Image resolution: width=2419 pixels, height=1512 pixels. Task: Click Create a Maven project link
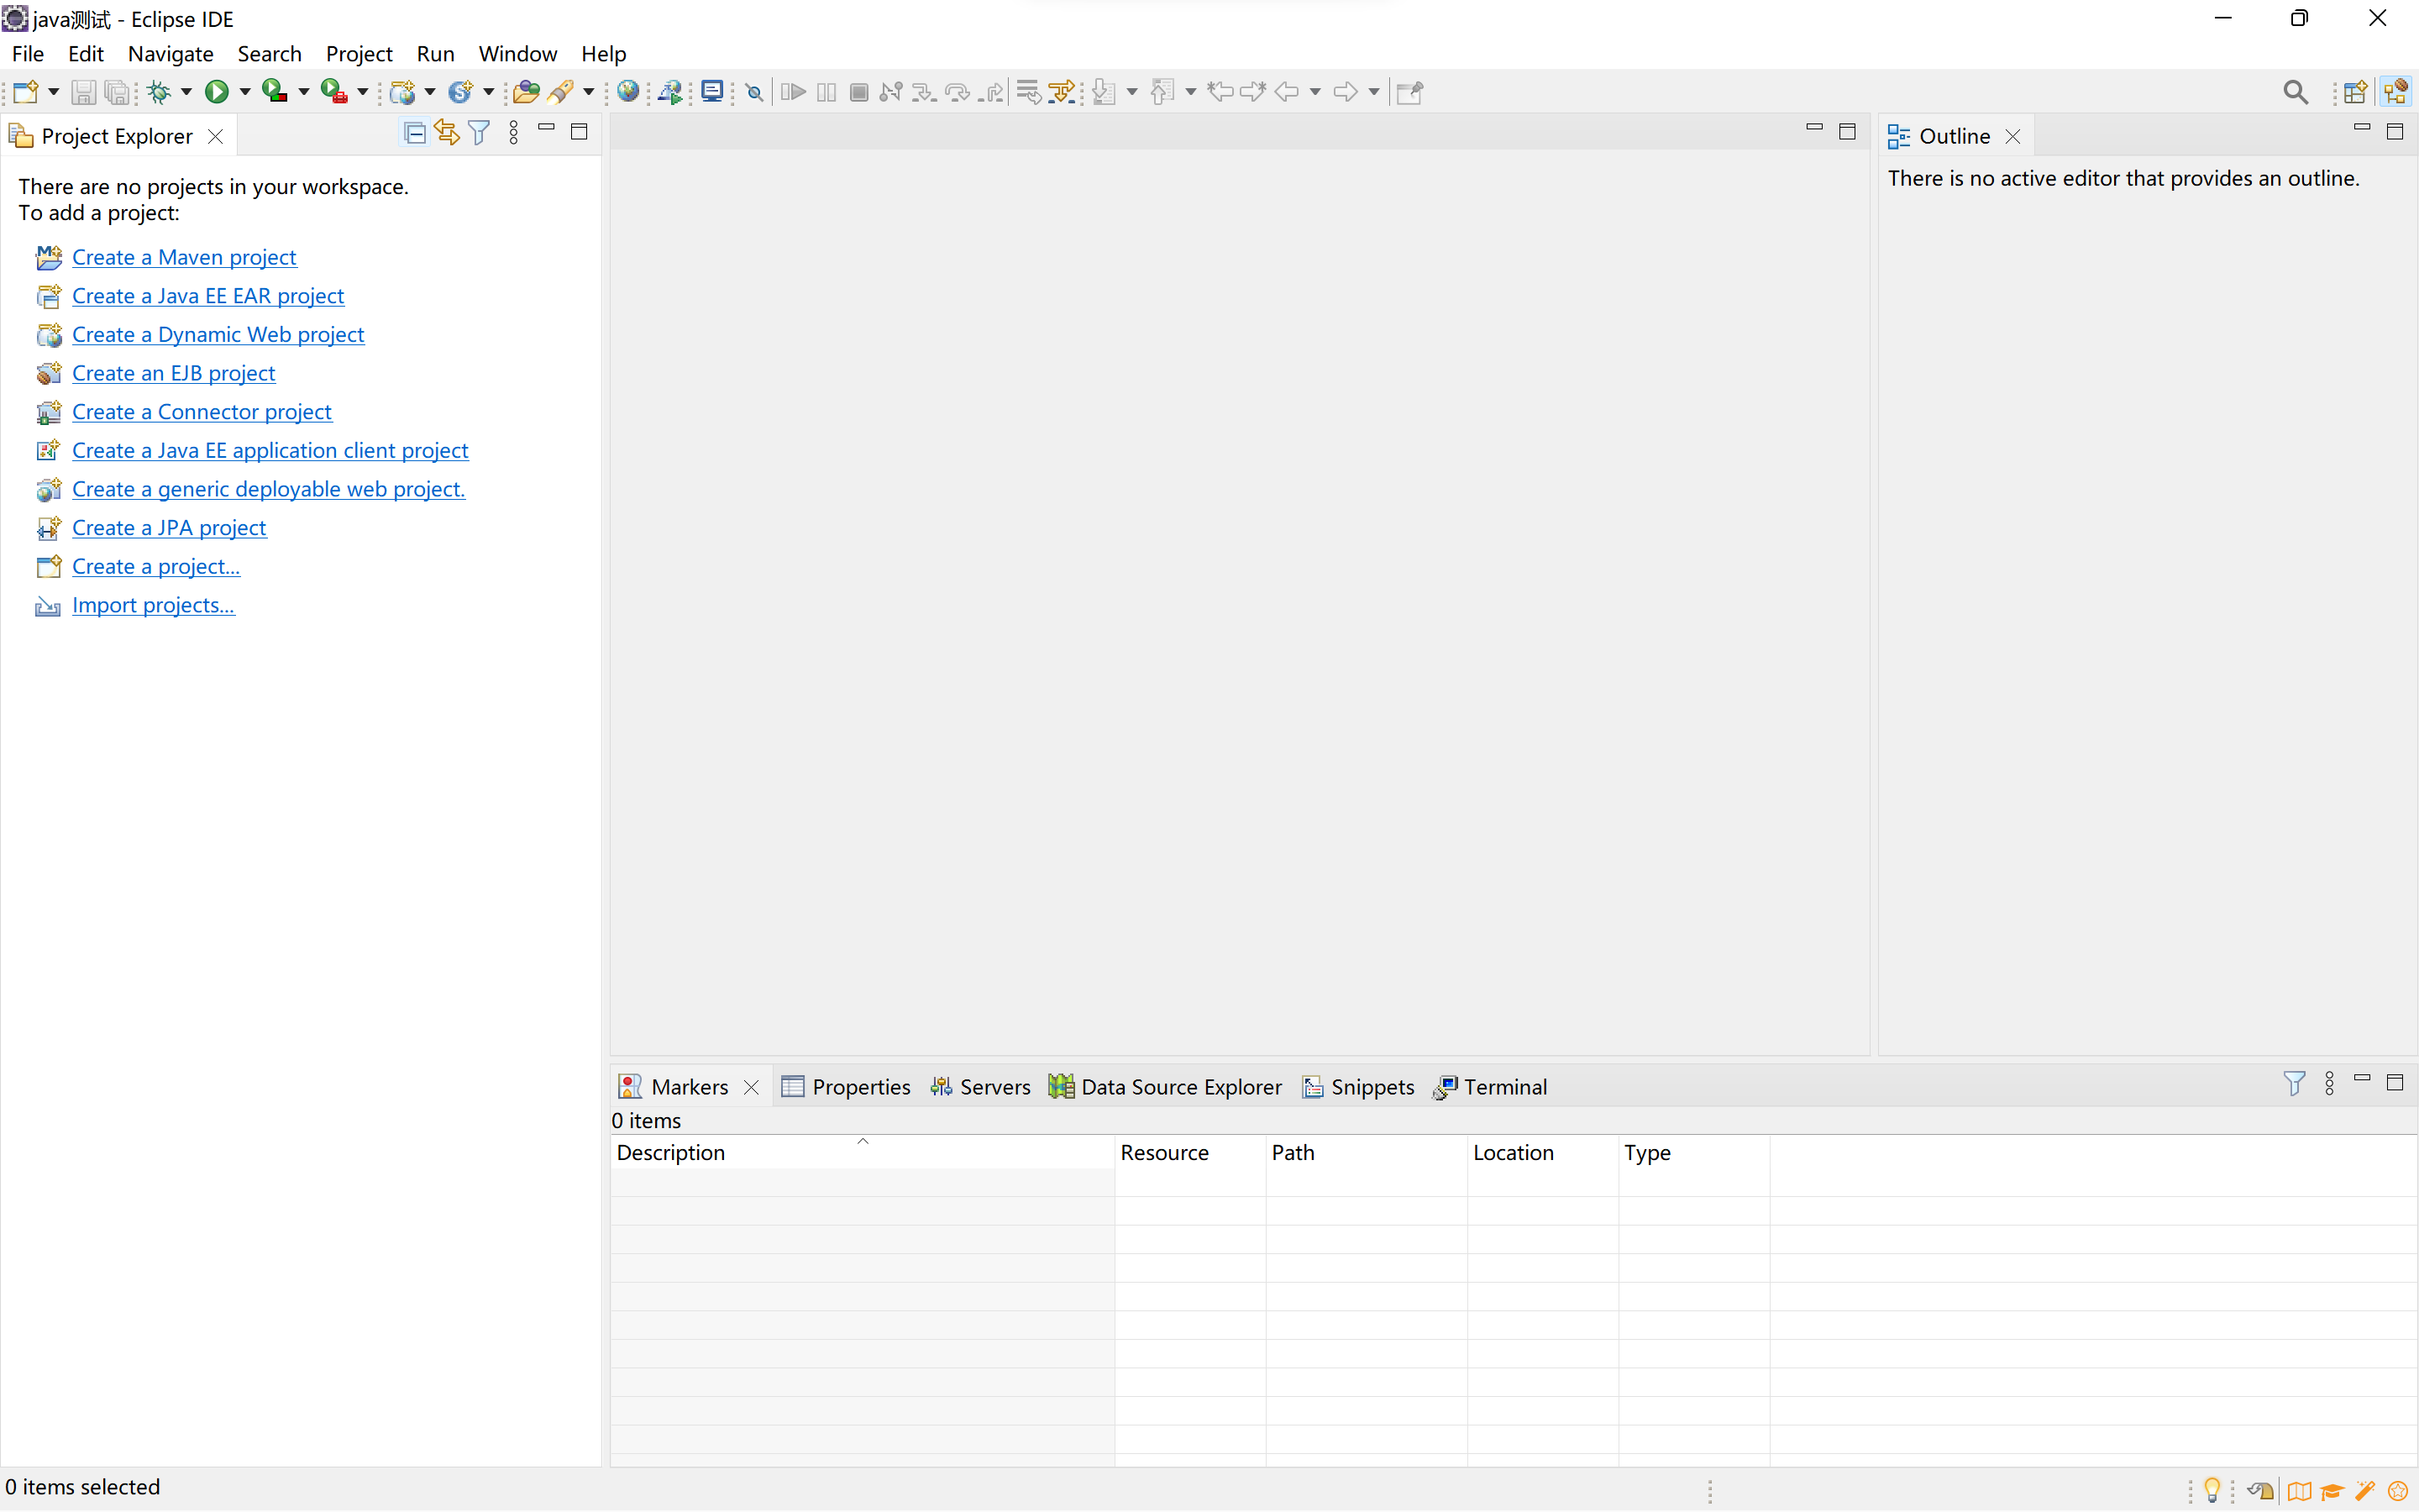pos(184,257)
